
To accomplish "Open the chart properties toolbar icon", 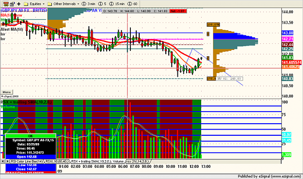I will point(13,4).
